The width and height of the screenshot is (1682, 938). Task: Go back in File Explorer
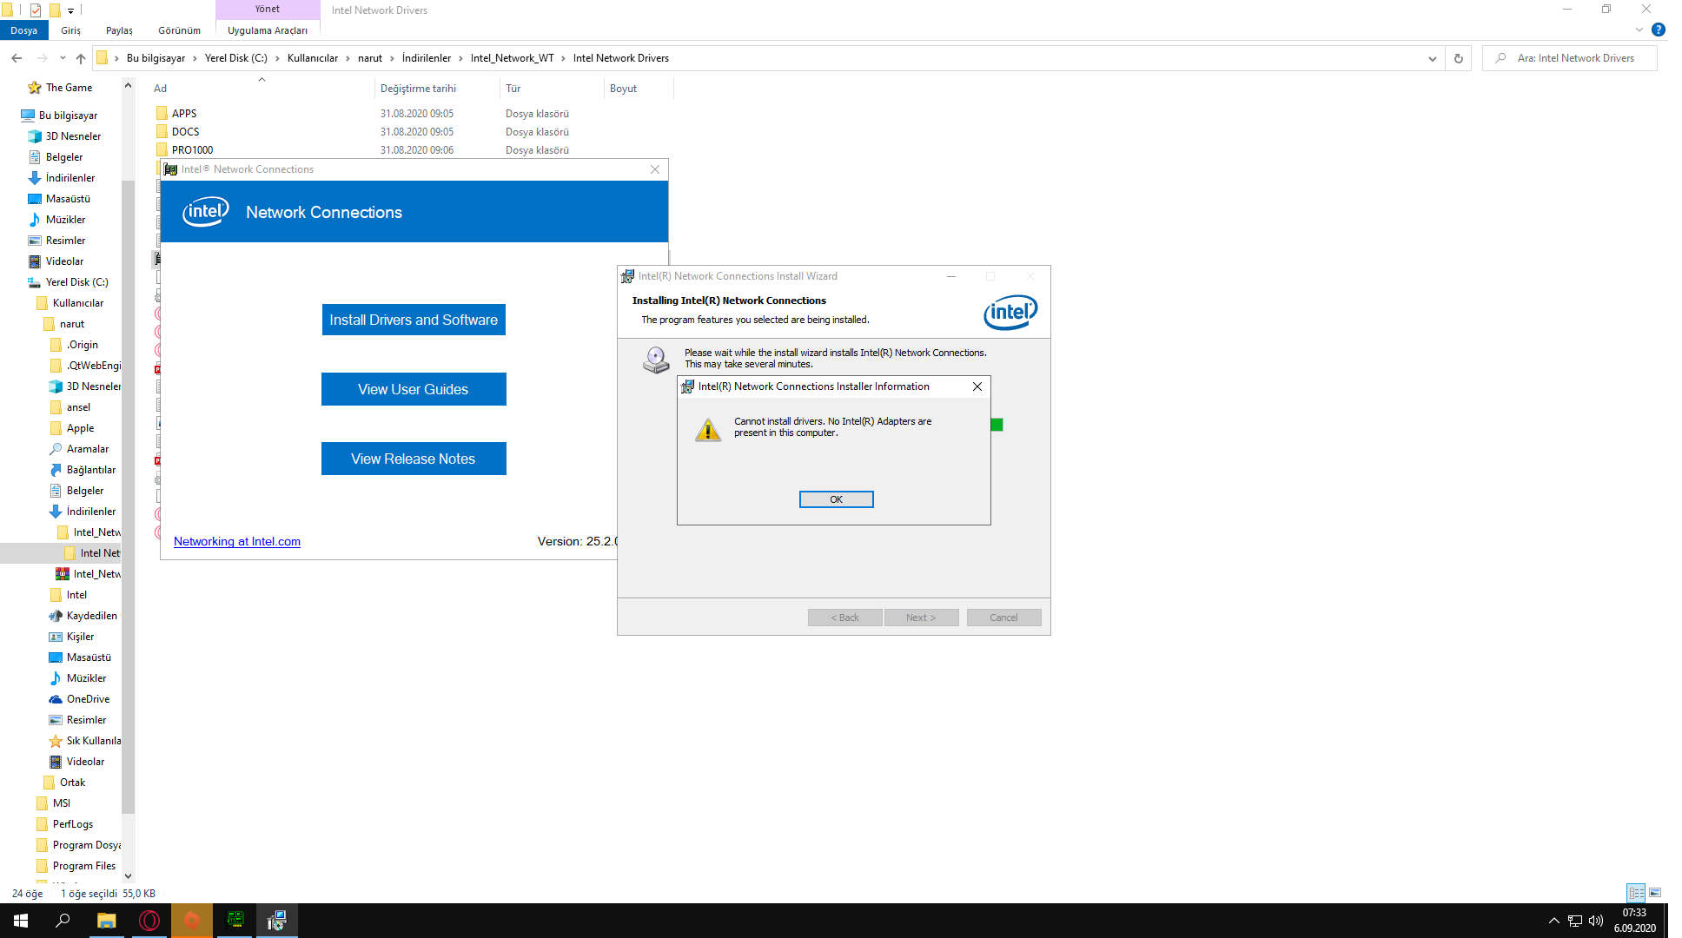click(17, 58)
